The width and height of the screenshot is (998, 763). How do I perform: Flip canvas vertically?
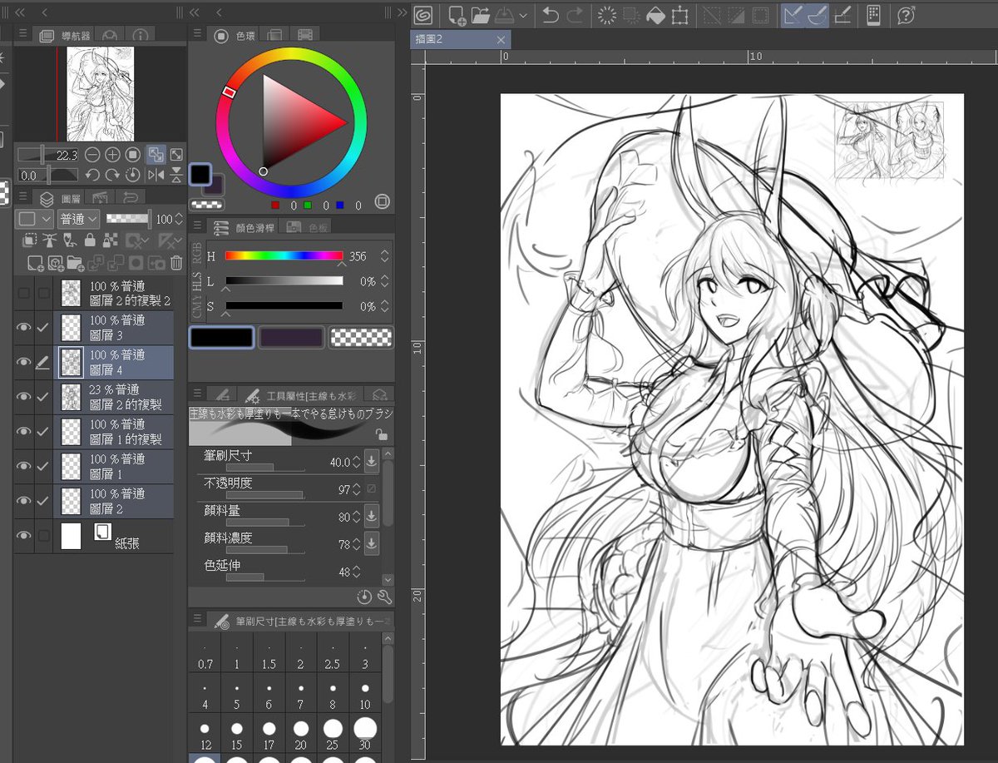click(176, 175)
